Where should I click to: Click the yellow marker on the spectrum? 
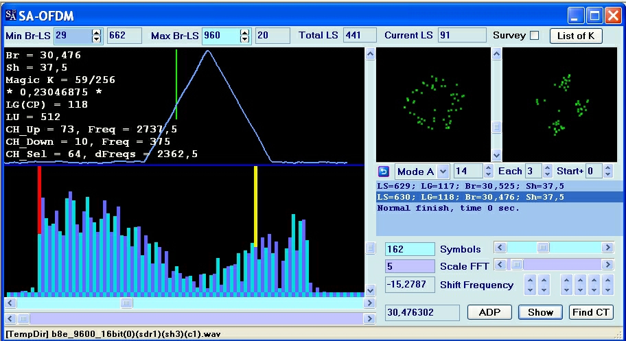click(x=255, y=205)
